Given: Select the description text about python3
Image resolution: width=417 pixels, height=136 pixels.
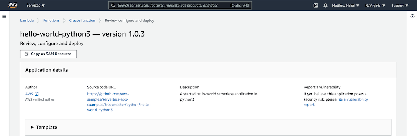Looking at the screenshot, I should [x=218, y=96].
